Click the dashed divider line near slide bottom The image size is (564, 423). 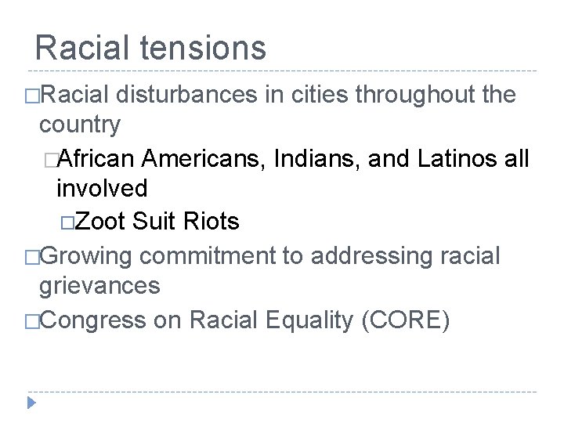pos(282,392)
